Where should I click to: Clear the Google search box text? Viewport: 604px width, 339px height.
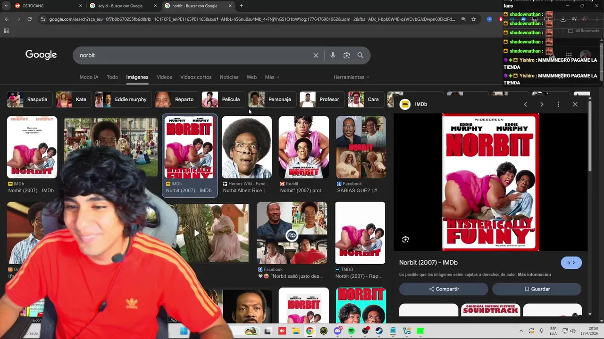click(316, 55)
